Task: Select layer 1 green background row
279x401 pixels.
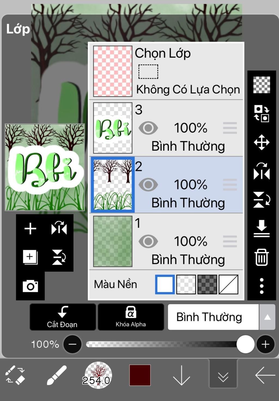Action: [x=166, y=241]
